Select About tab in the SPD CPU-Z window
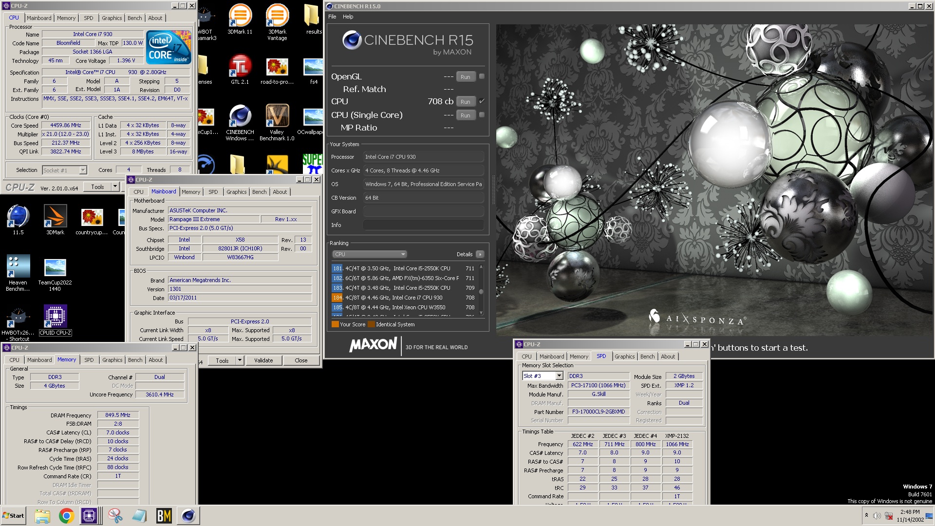 tap(668, 357)
